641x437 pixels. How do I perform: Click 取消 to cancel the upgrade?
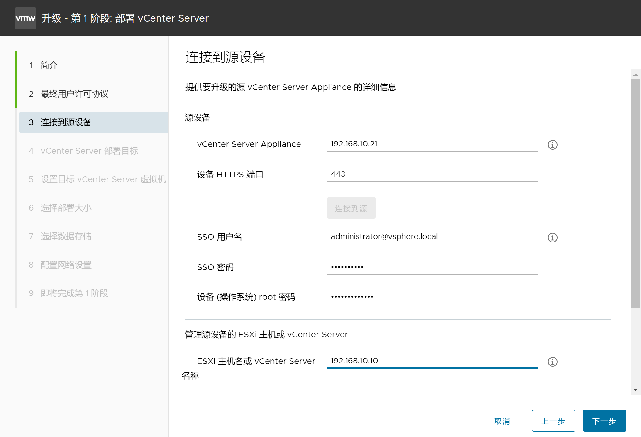point(502,421)
